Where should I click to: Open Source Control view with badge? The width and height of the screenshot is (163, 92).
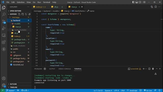[x=4, y=21]
